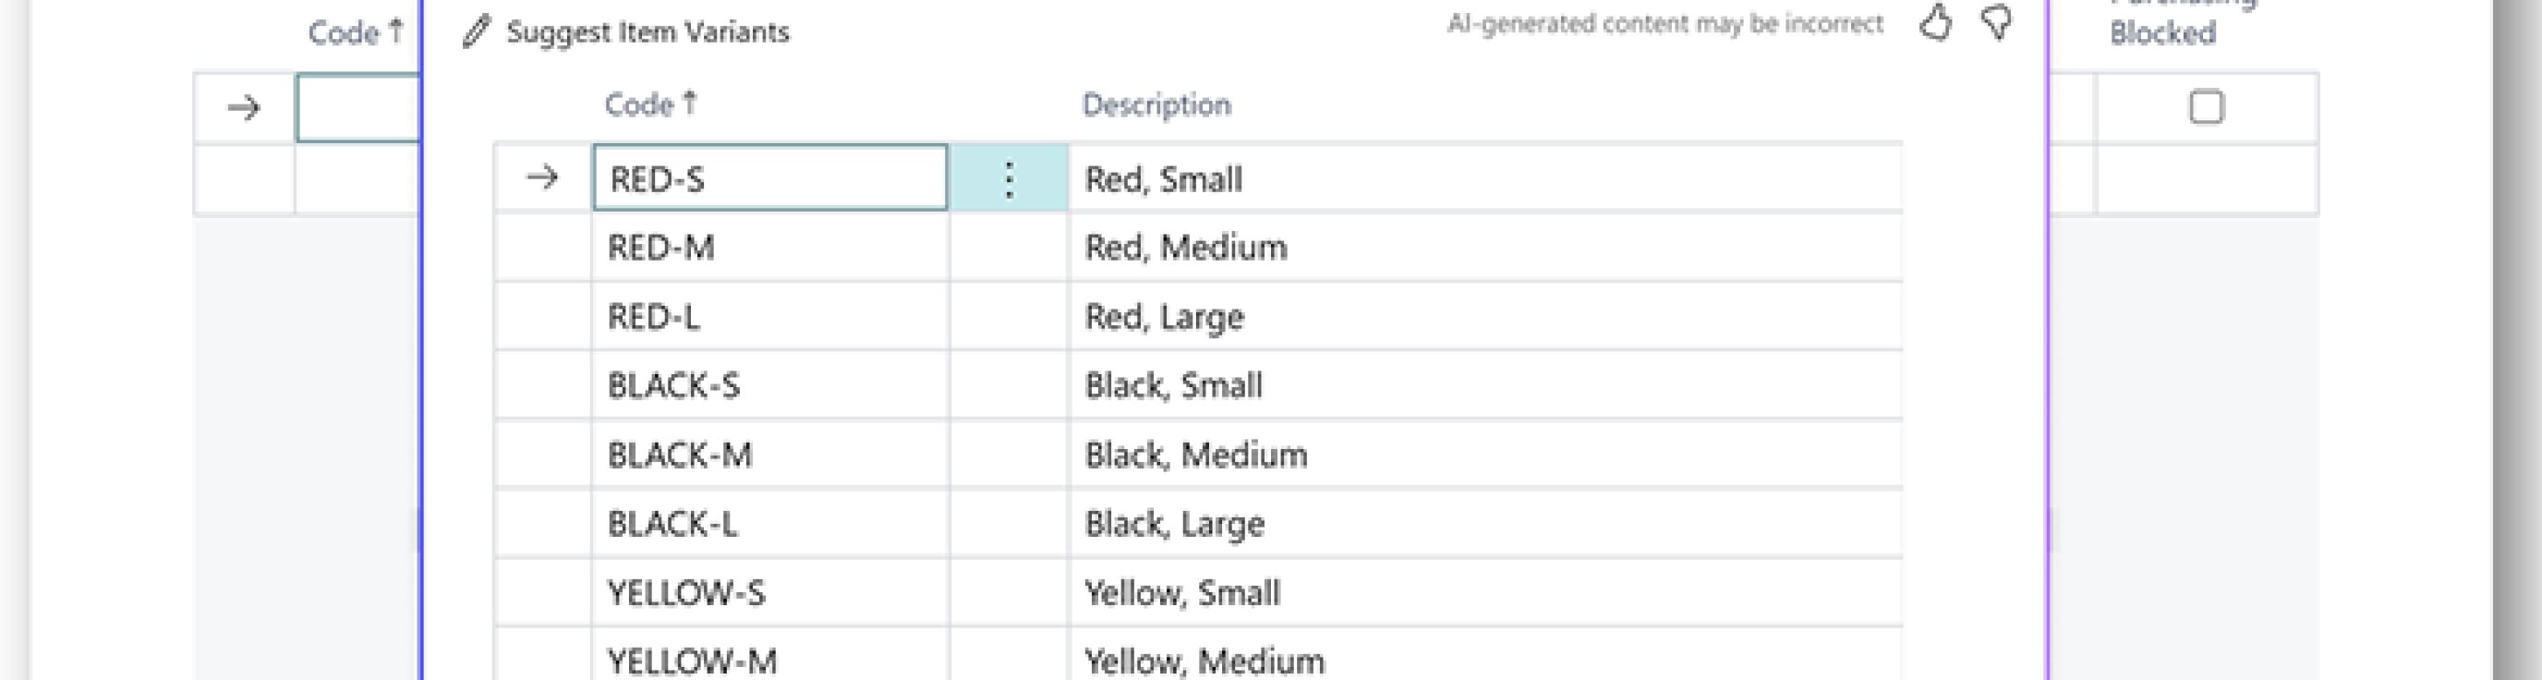Click the row arrow in the background list

[x=244, y=106]
